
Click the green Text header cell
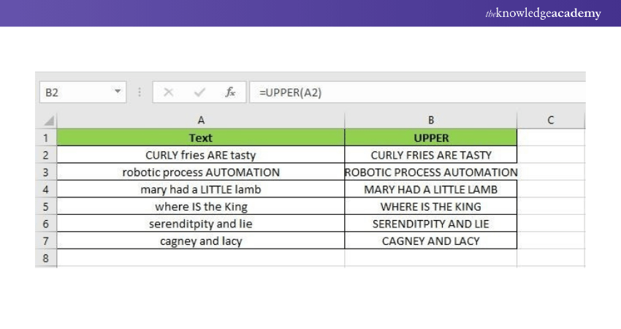201,137
